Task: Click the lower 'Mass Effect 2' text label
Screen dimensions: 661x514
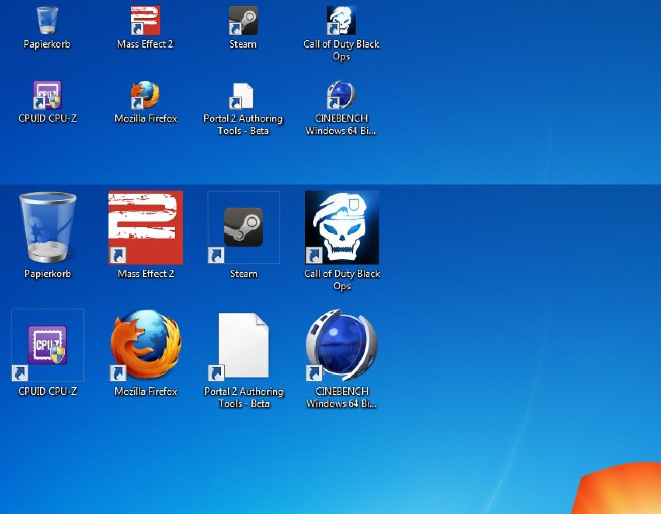Action: point(146,274)
